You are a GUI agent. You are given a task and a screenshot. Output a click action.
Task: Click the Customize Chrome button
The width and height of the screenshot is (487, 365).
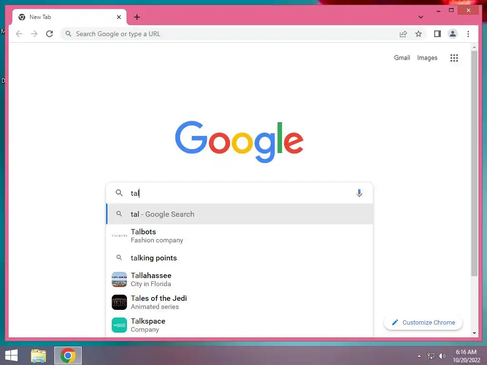(423, 323)
